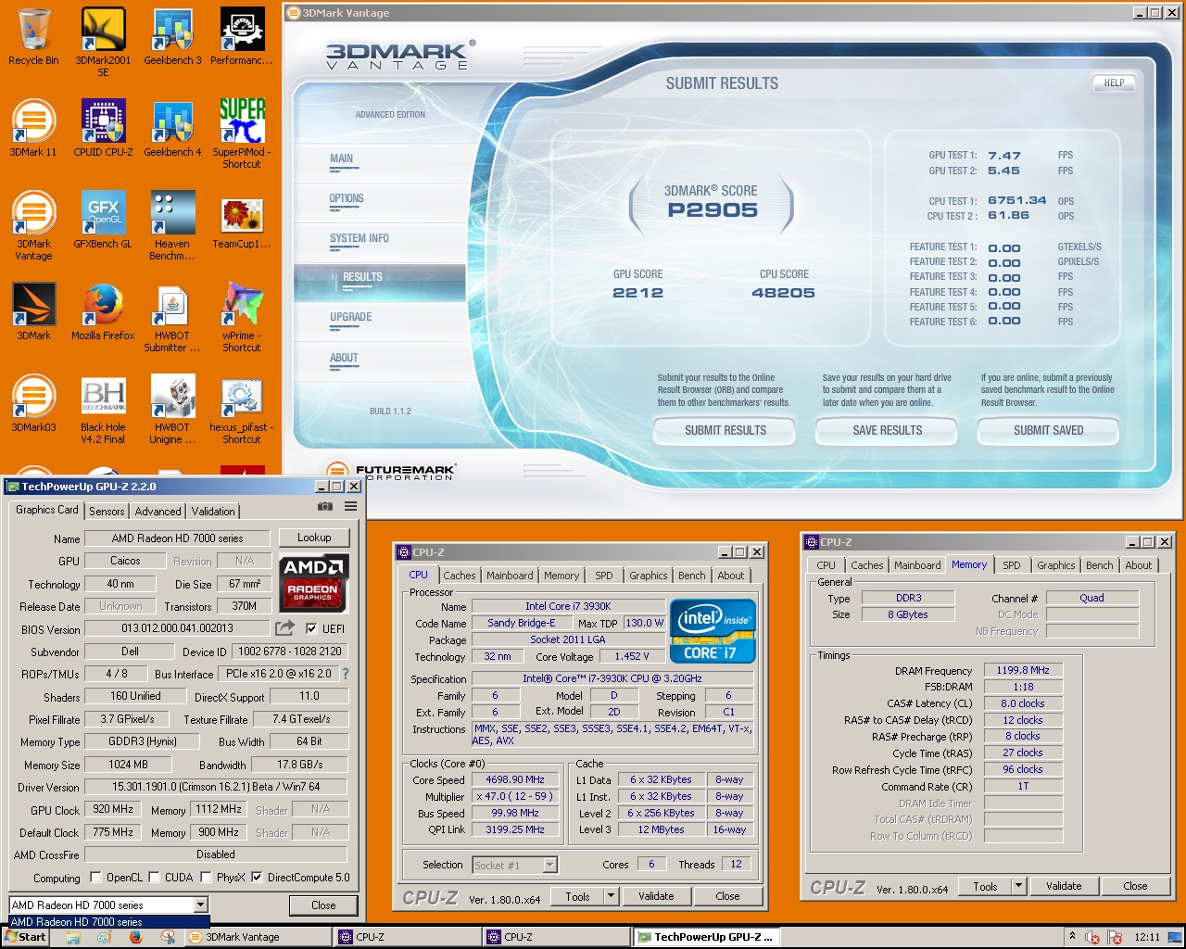Viewport: 1186px width, 949px height.
Task: Click Lookup button in GPU-Z
Action: tap(314, 538)
